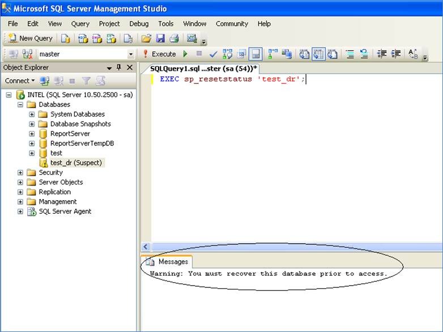
Task: Open the master database dropdown
Action: tap(130, 54)
